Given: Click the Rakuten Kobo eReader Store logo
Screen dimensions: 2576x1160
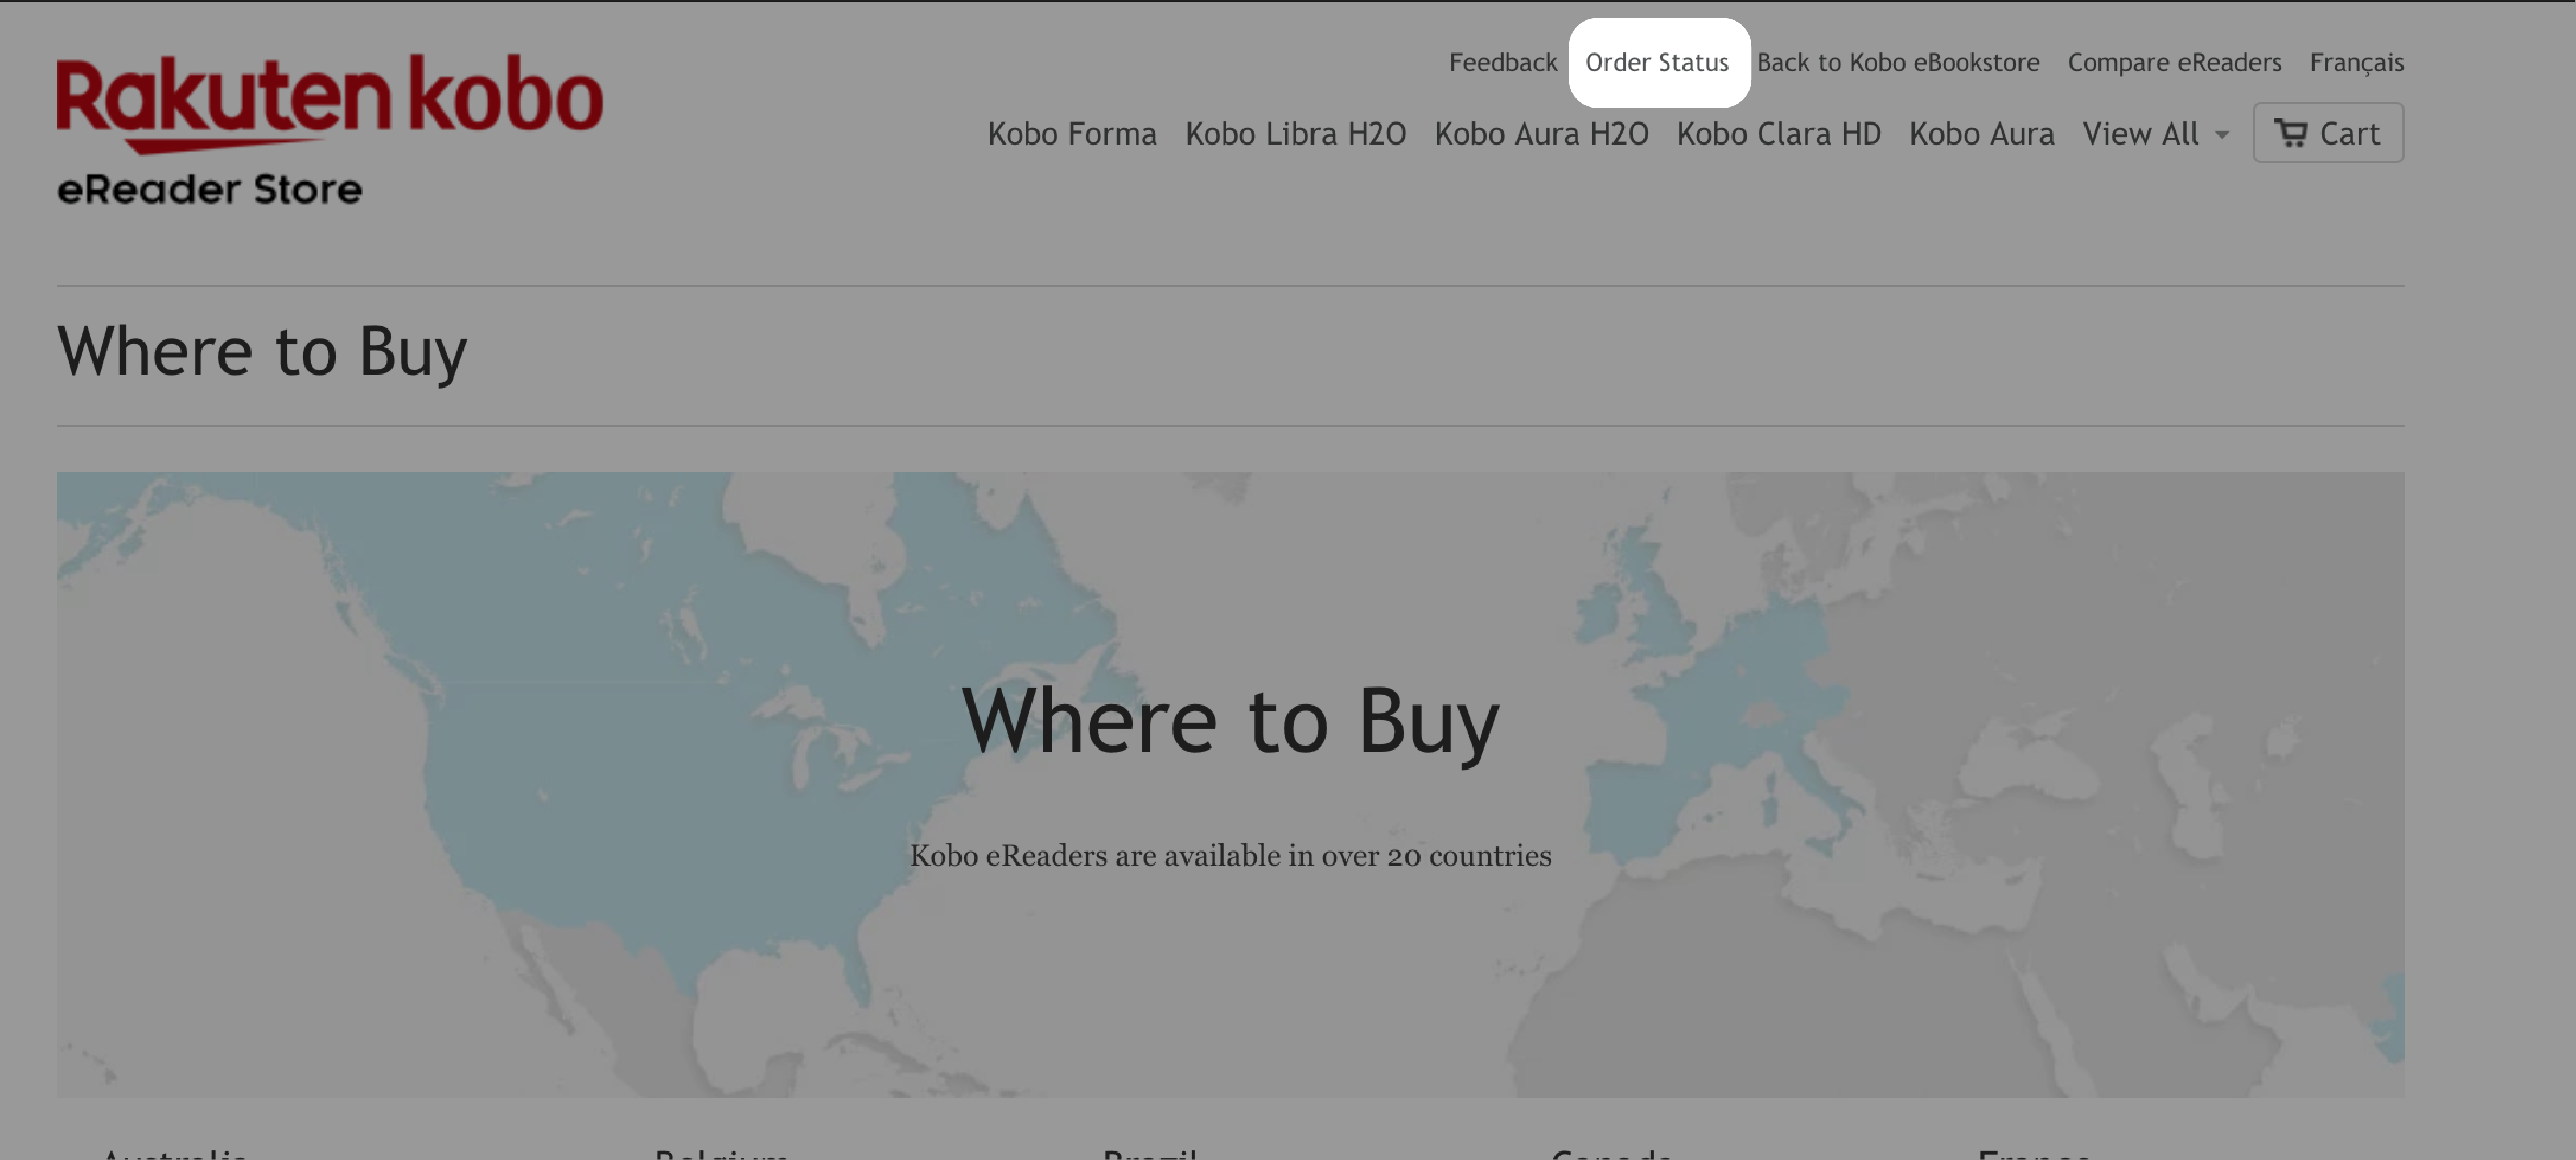Looking at the screenshot, I should pyautogui.click(x=330, y=130).
